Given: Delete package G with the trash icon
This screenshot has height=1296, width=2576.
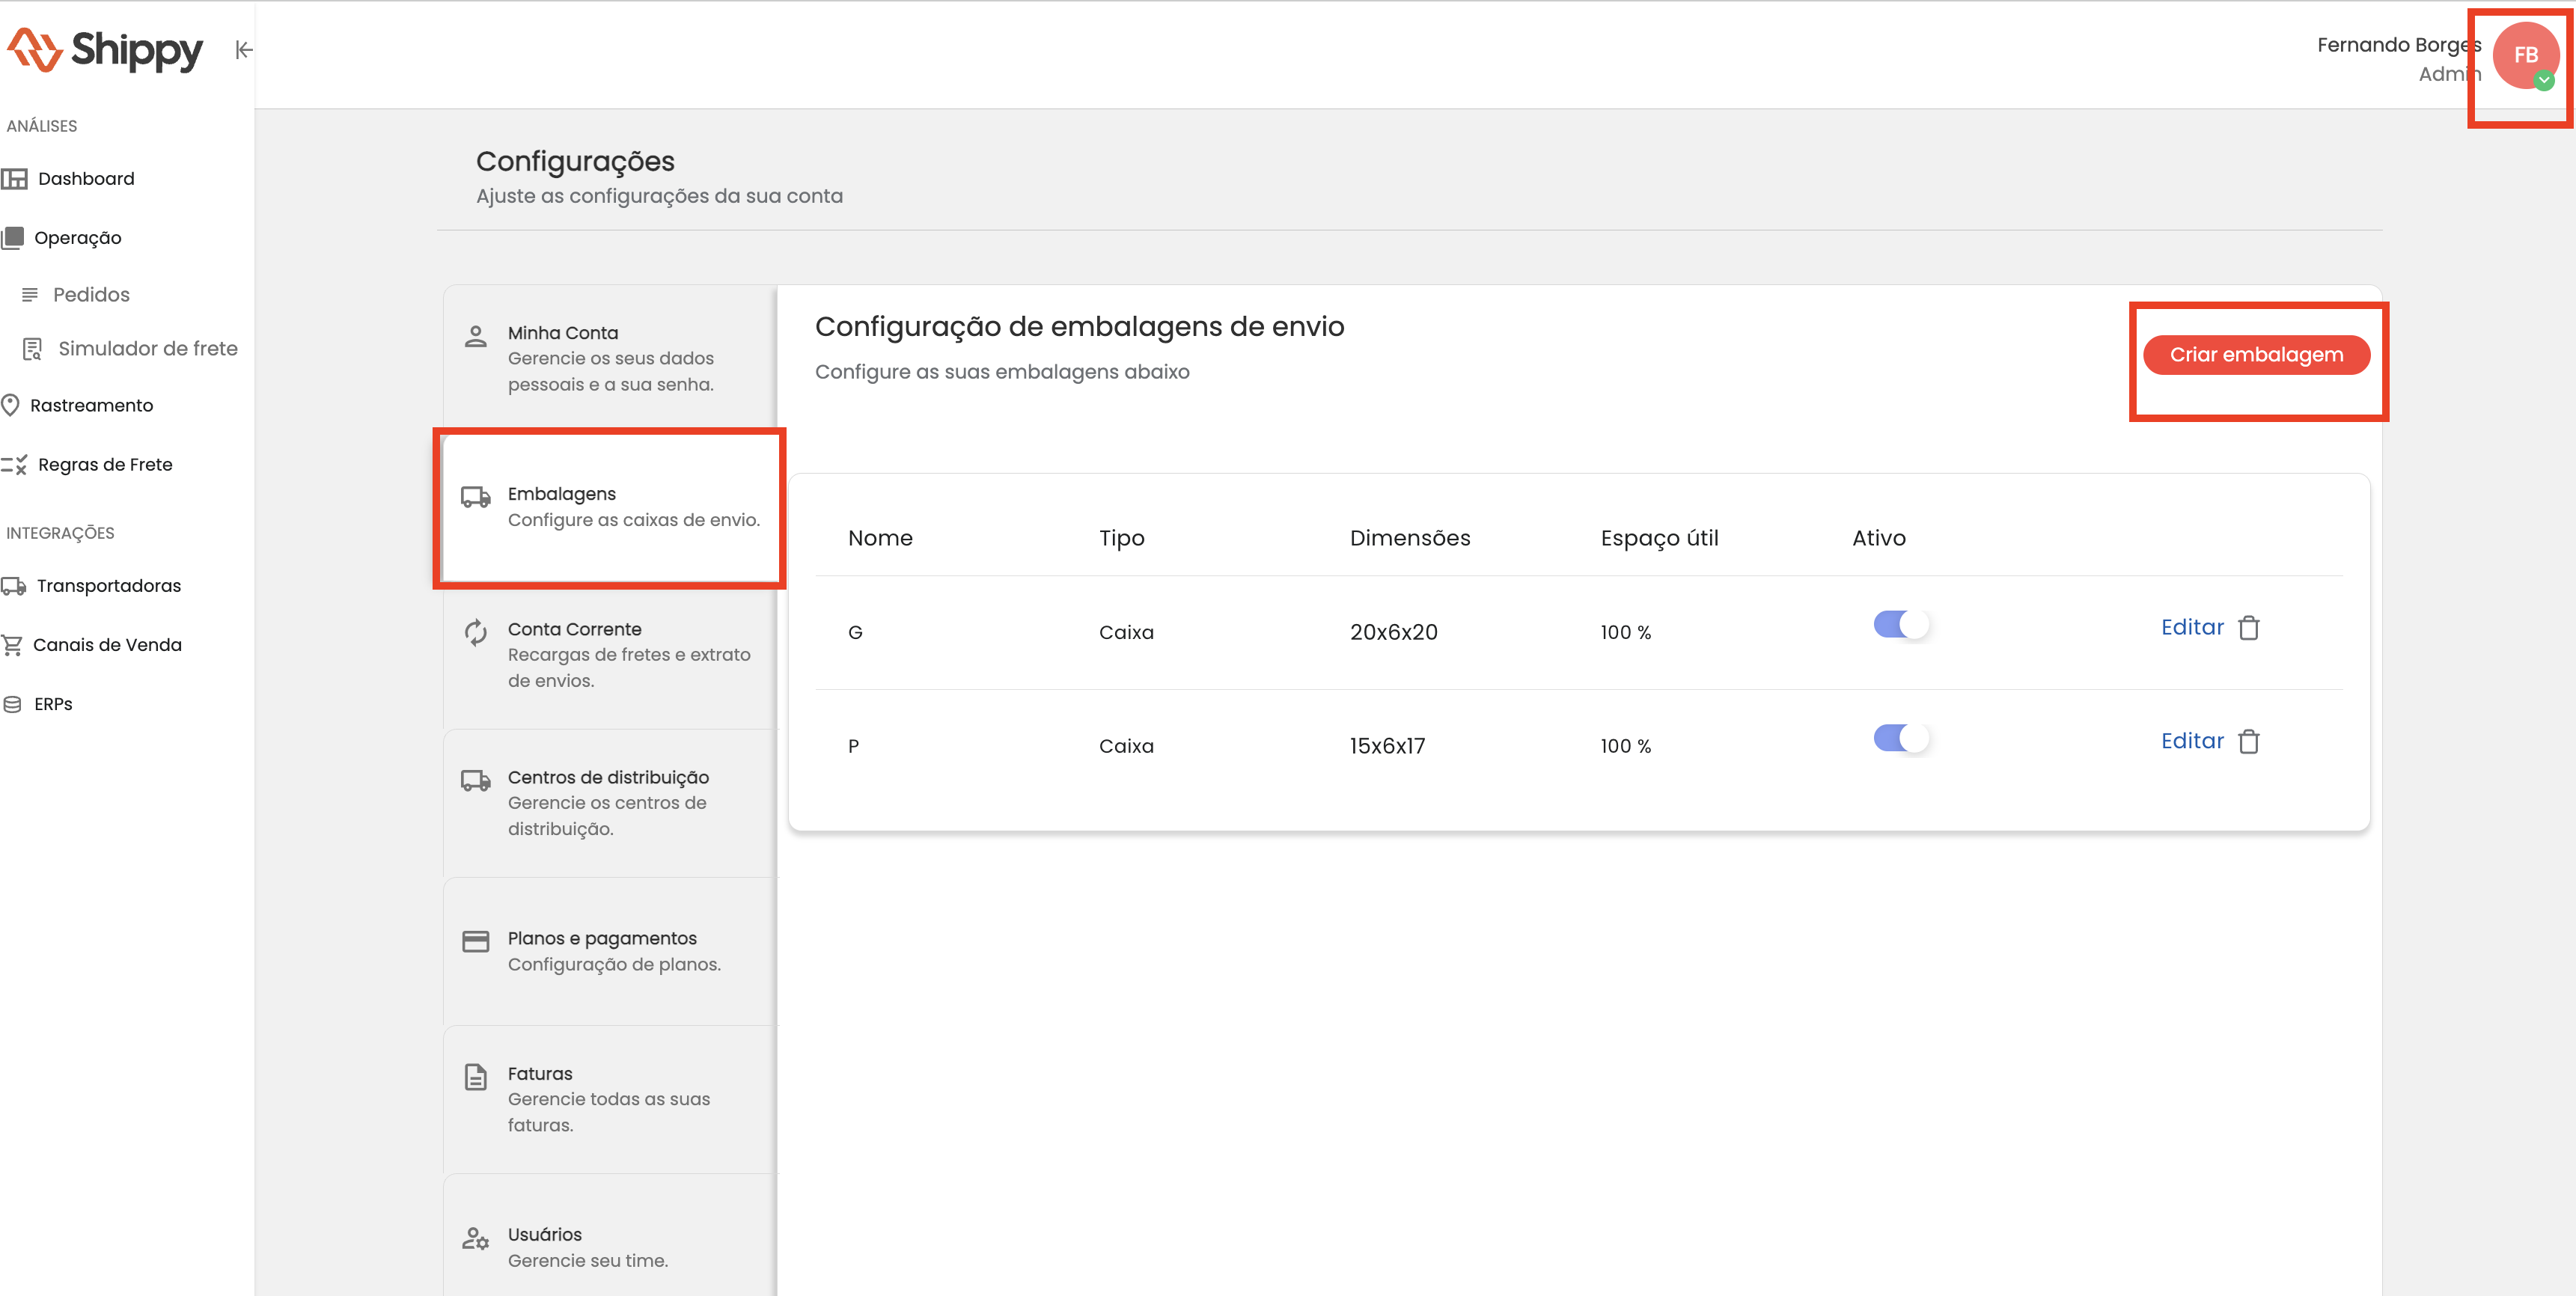Looking at the screenshot, I should coord(2249,628).
